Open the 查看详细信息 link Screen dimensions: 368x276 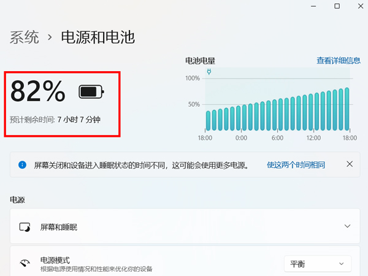[338, 61]
